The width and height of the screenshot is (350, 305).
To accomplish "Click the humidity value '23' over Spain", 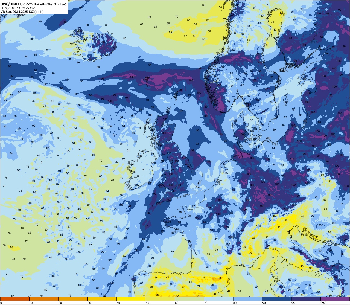I will click(x=219, y=278).
